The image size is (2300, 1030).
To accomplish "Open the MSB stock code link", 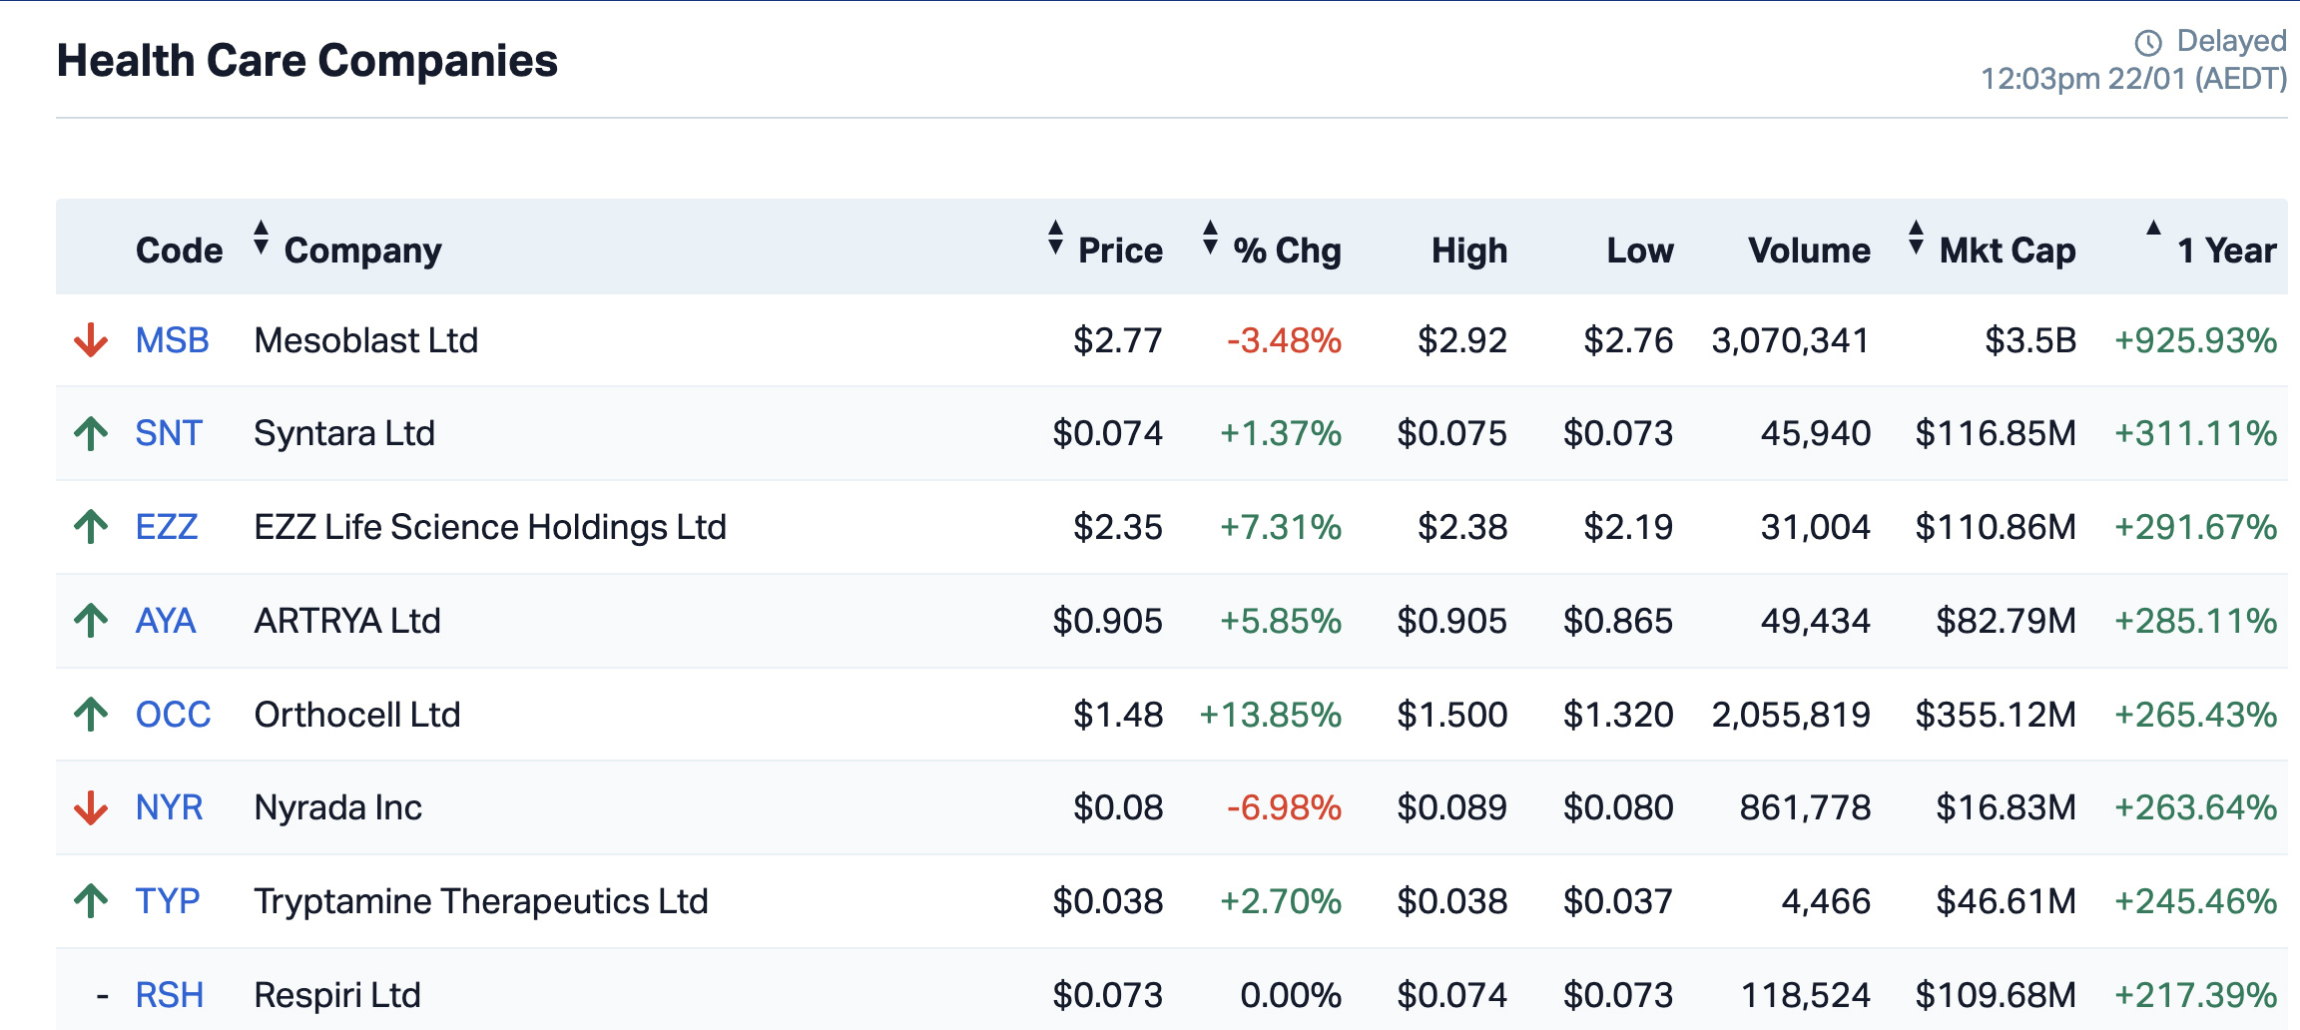I will (173, 340).
